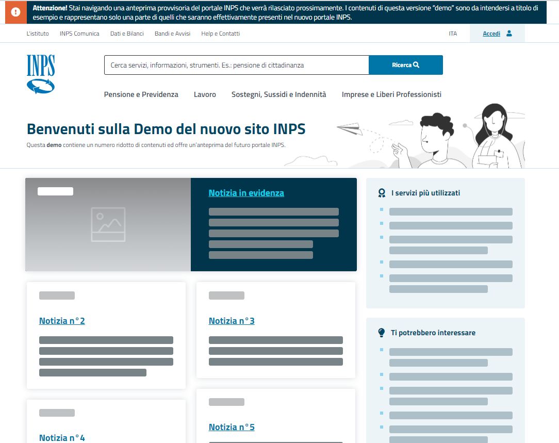Click Accedi to log in
The height and width of the screenshot is (443, 559).
(x=491, y=33)
